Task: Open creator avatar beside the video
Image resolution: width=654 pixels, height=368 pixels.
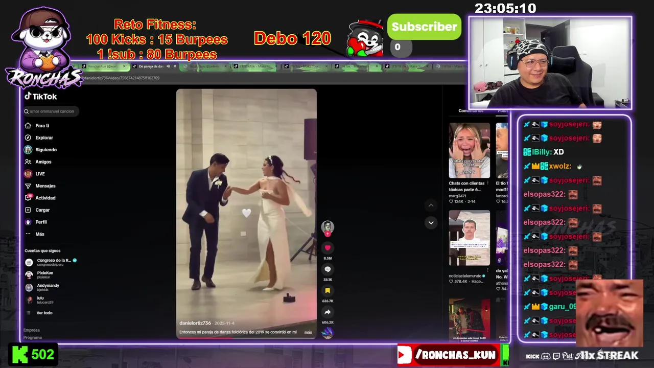Action: [328, 227]
